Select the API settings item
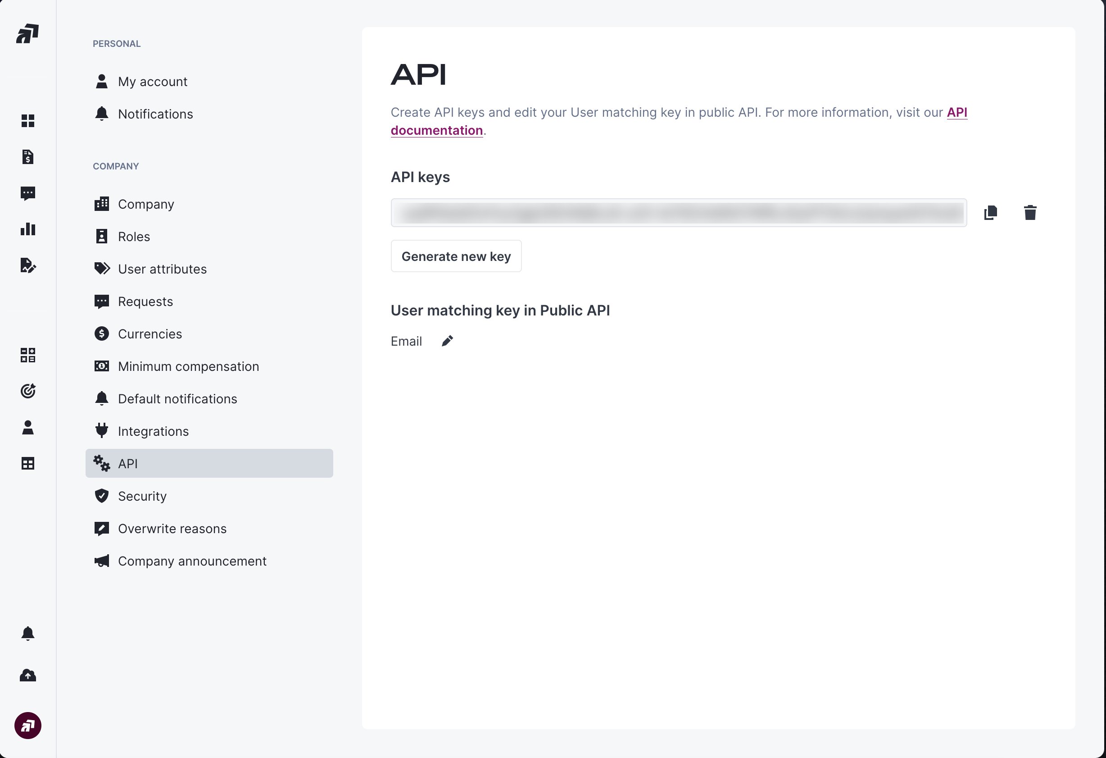The image size is (1106, 758). [x=209, y=463]
